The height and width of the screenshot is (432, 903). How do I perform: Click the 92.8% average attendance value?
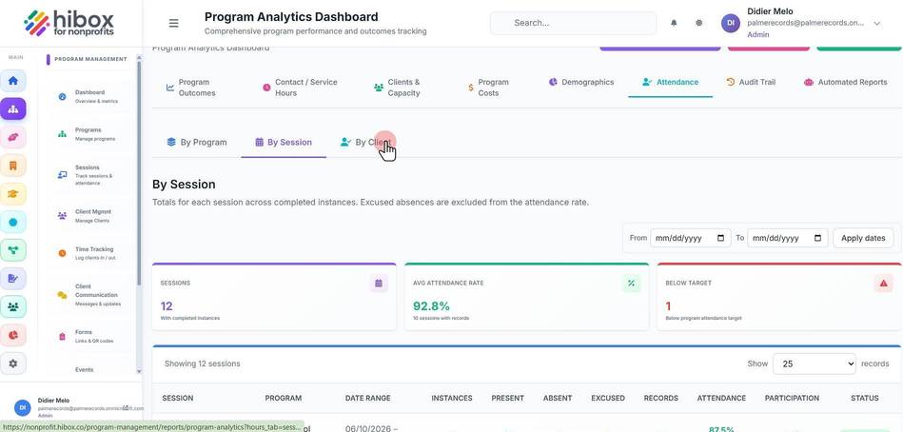pos(431,305)
